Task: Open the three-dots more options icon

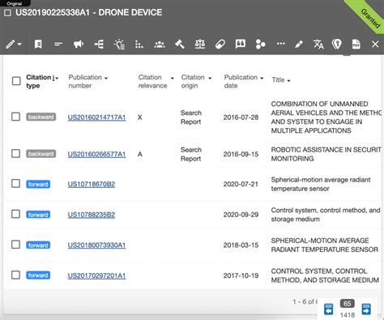Action: click(x=281, y=44)
